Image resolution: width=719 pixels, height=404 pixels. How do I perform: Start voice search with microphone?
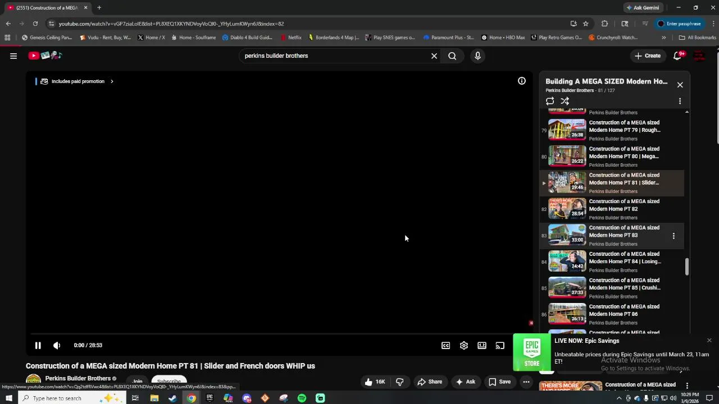pyautogui.click(x=477, y=56)
